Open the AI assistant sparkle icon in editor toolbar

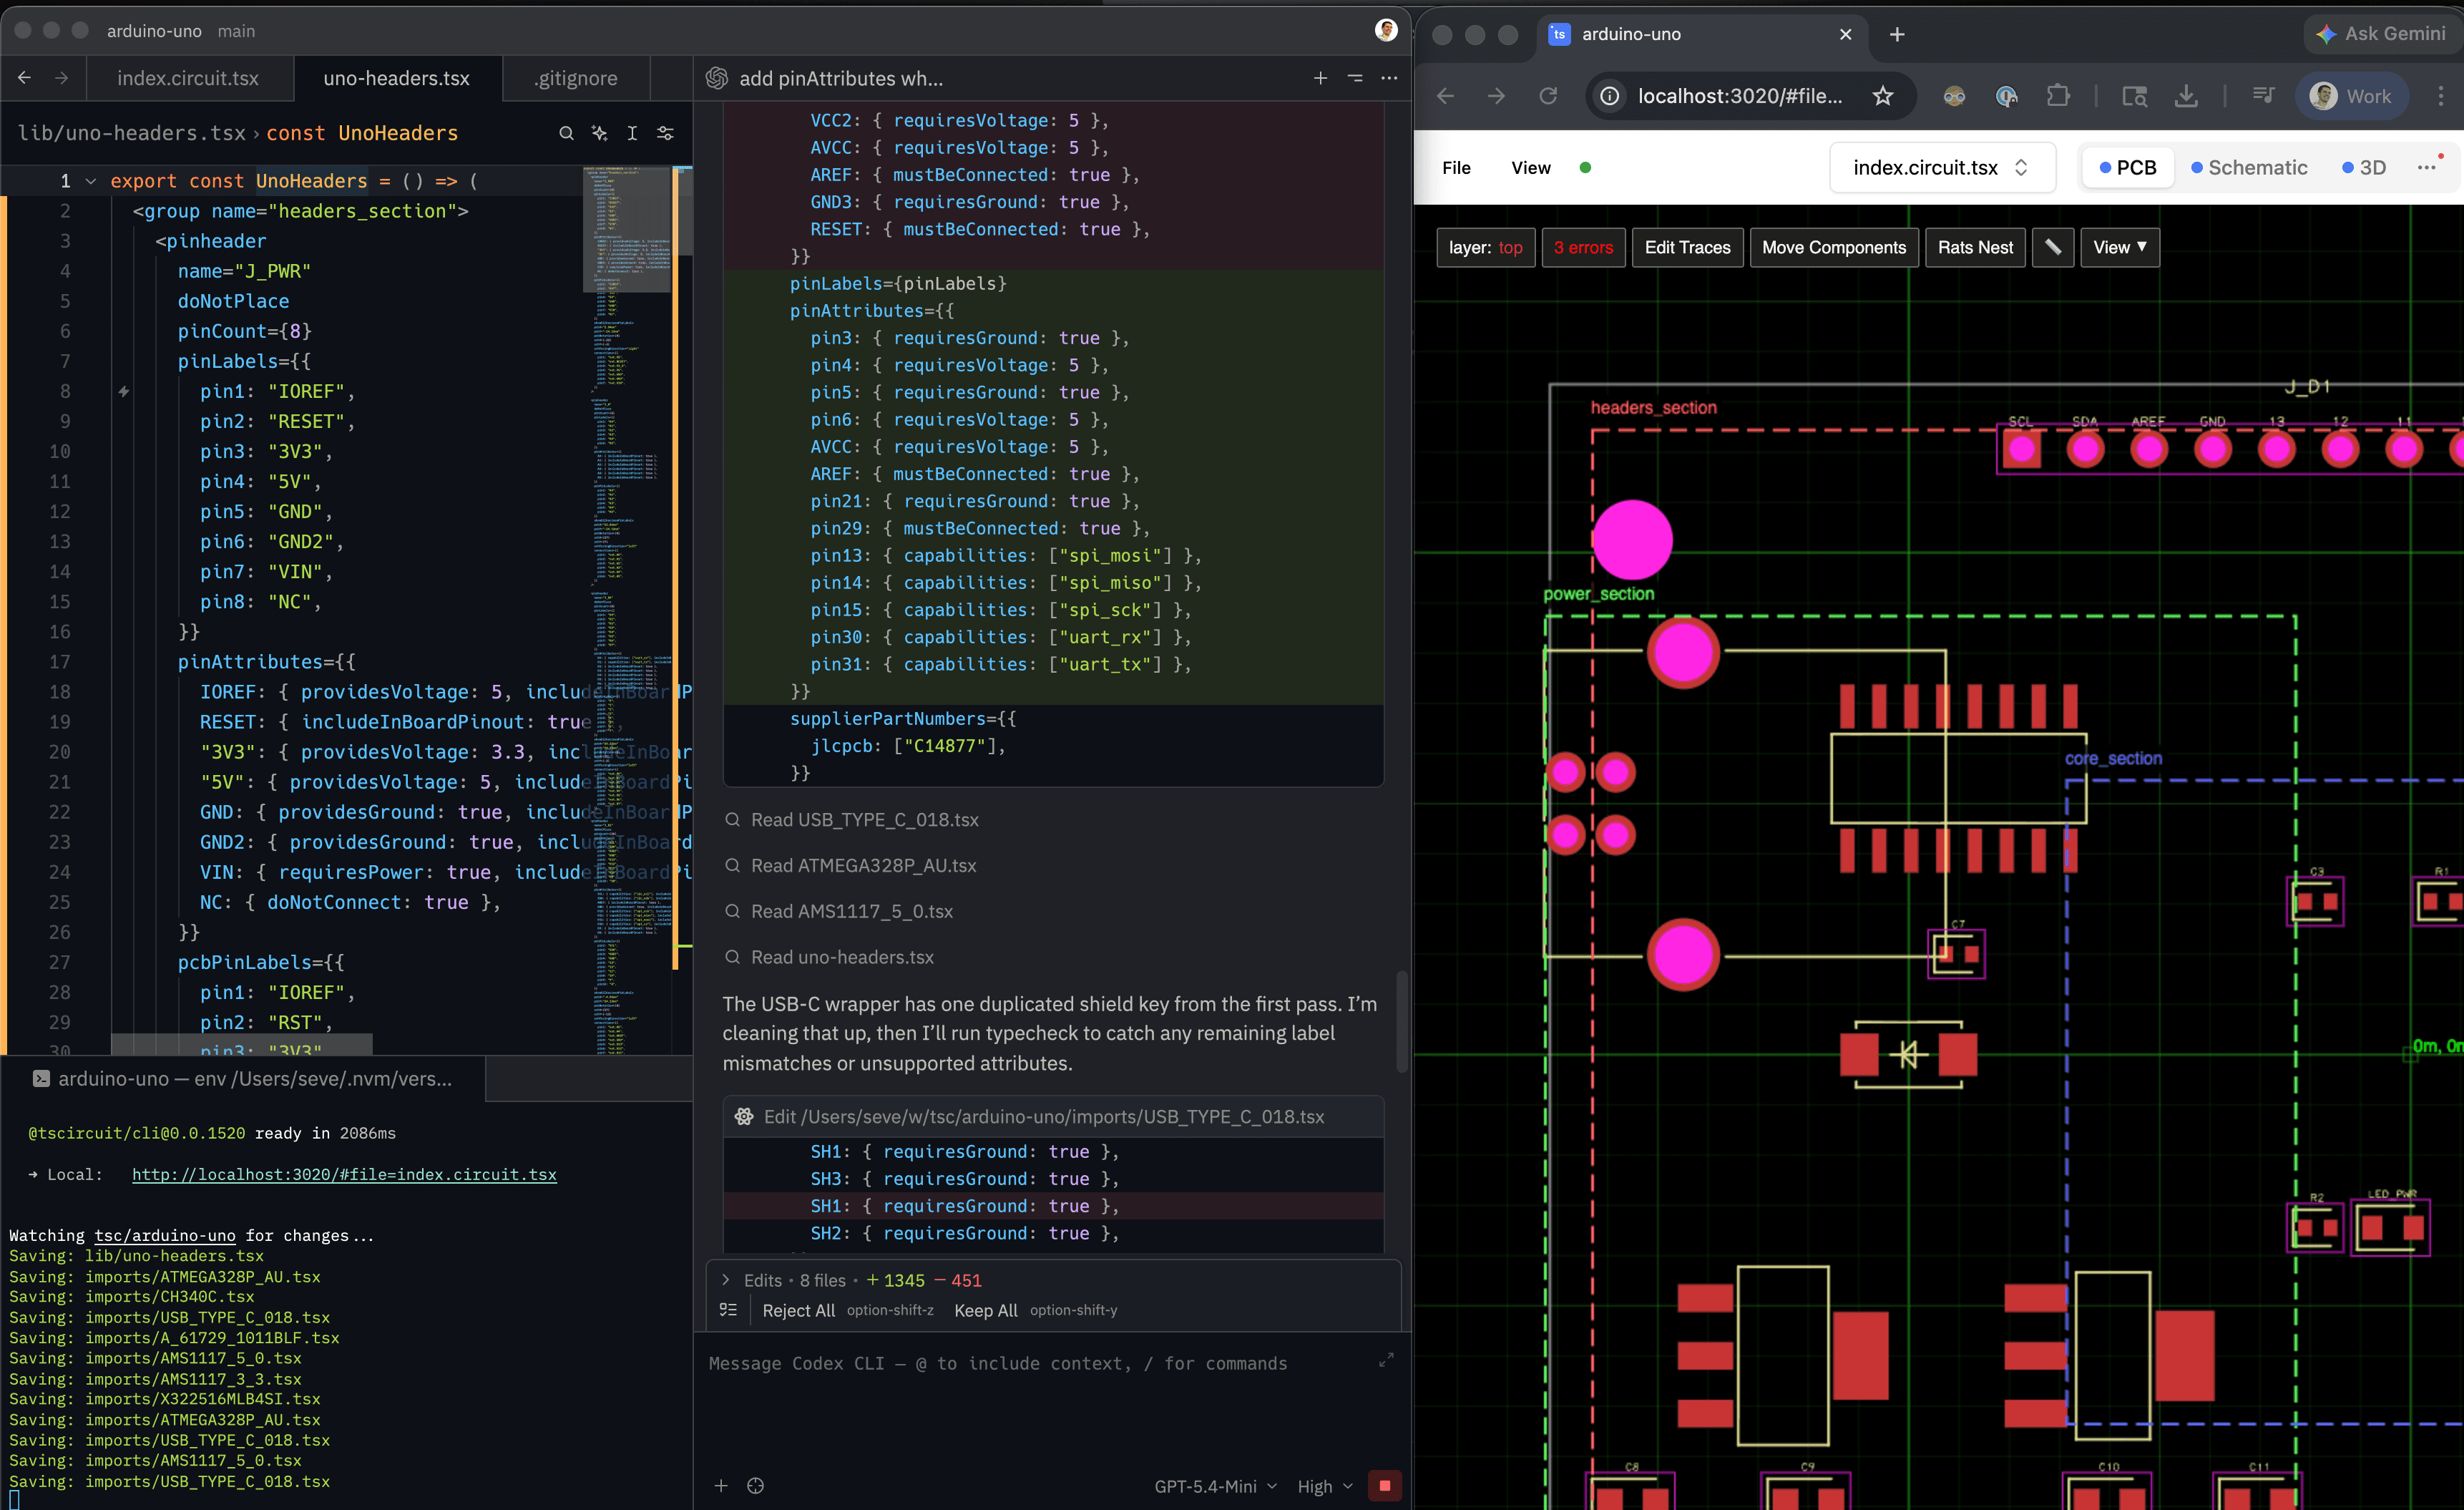[600, 133]
